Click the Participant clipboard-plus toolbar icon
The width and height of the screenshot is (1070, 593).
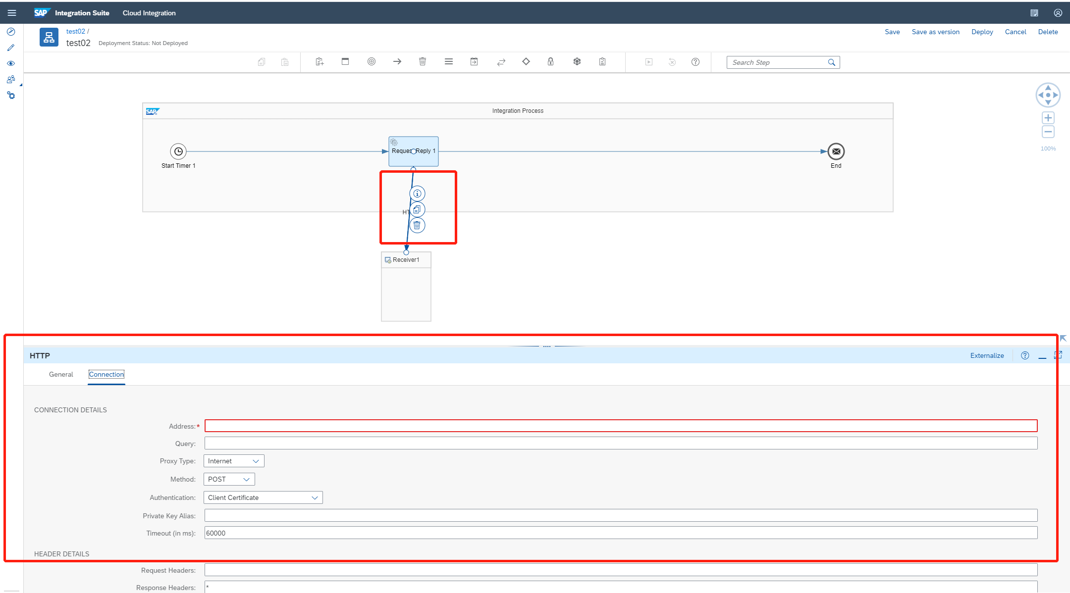point(320,62)
